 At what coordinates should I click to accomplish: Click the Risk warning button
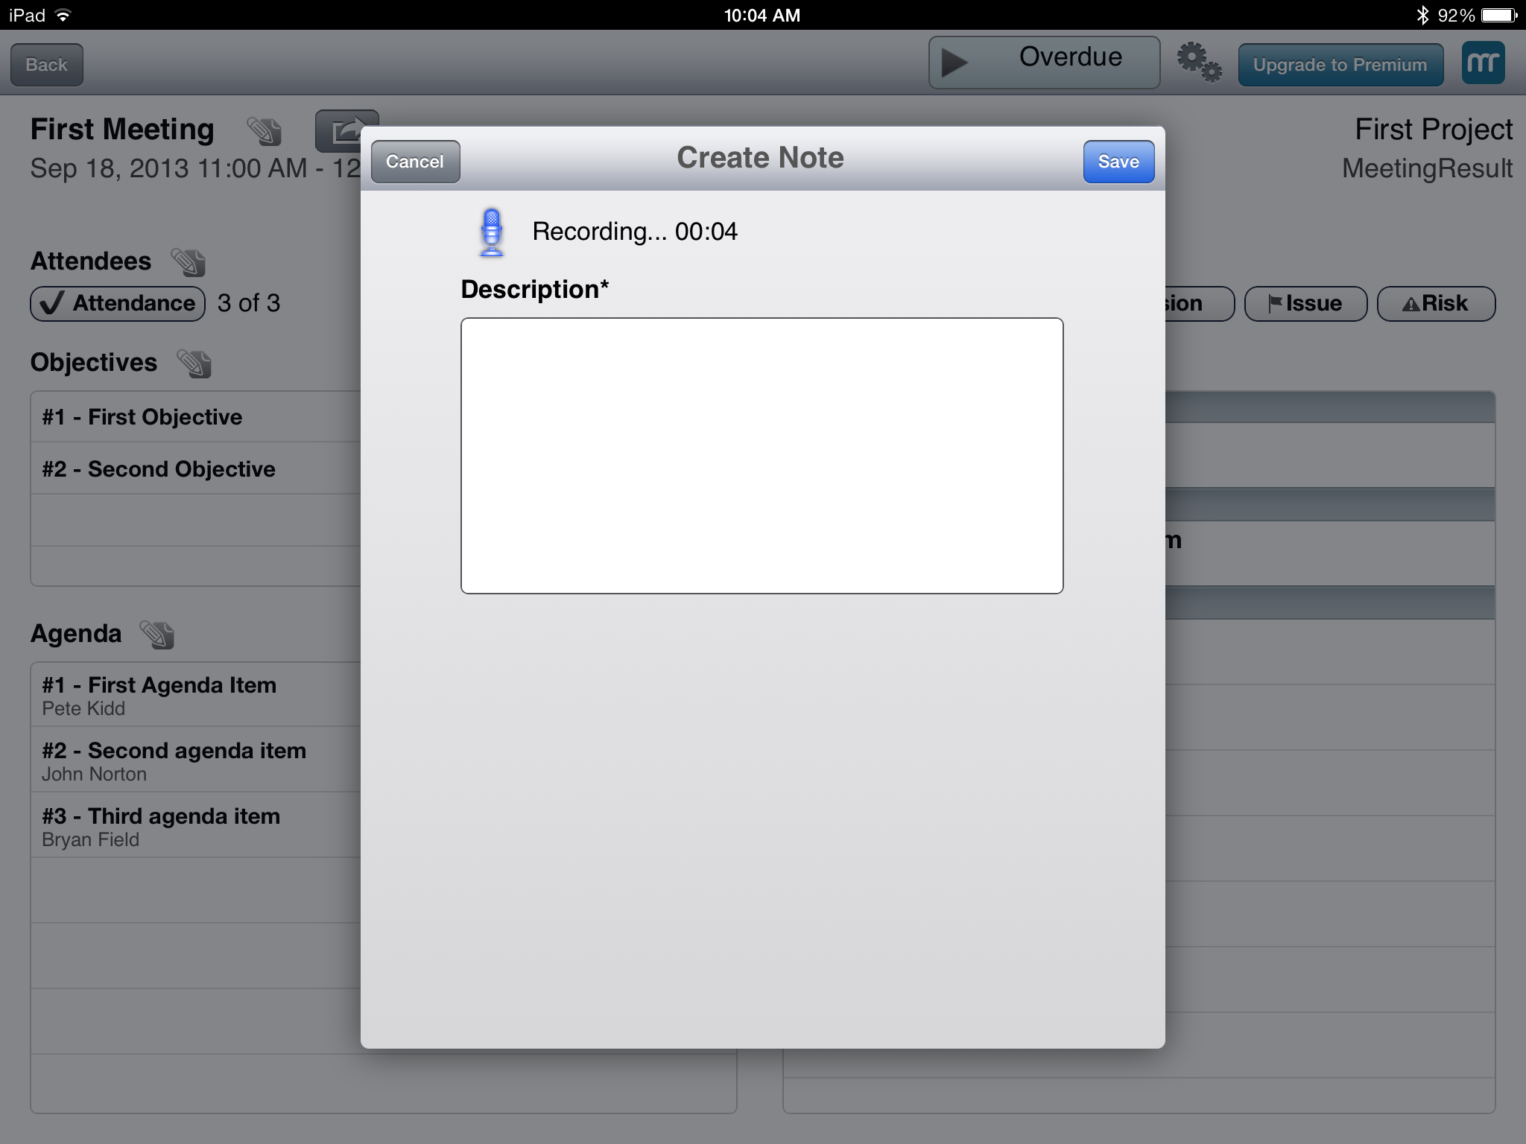1435,304
